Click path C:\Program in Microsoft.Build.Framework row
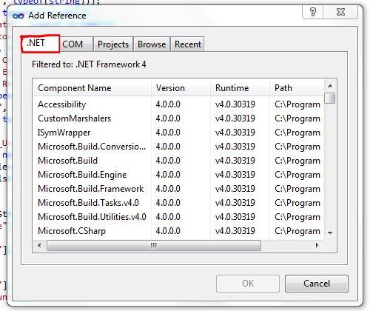Screen dimensions: 370x311 [297, 189]
